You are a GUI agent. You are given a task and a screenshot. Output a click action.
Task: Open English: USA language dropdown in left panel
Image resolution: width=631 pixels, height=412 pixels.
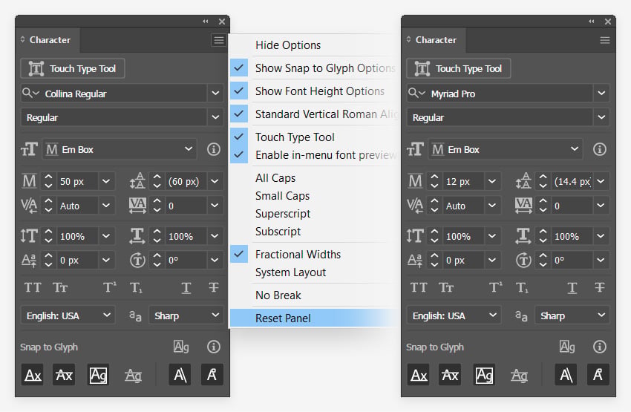pyautogui.click(x=68, y=315)
